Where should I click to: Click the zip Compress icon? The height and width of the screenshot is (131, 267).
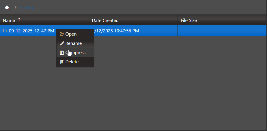pyautogui.click(x=62, y=53)
